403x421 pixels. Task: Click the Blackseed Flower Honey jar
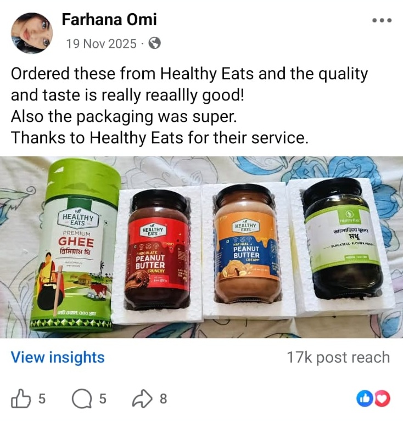coord(344,239)
